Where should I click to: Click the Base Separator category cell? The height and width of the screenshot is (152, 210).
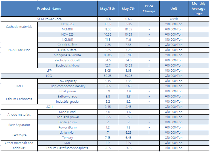[19, 125]
